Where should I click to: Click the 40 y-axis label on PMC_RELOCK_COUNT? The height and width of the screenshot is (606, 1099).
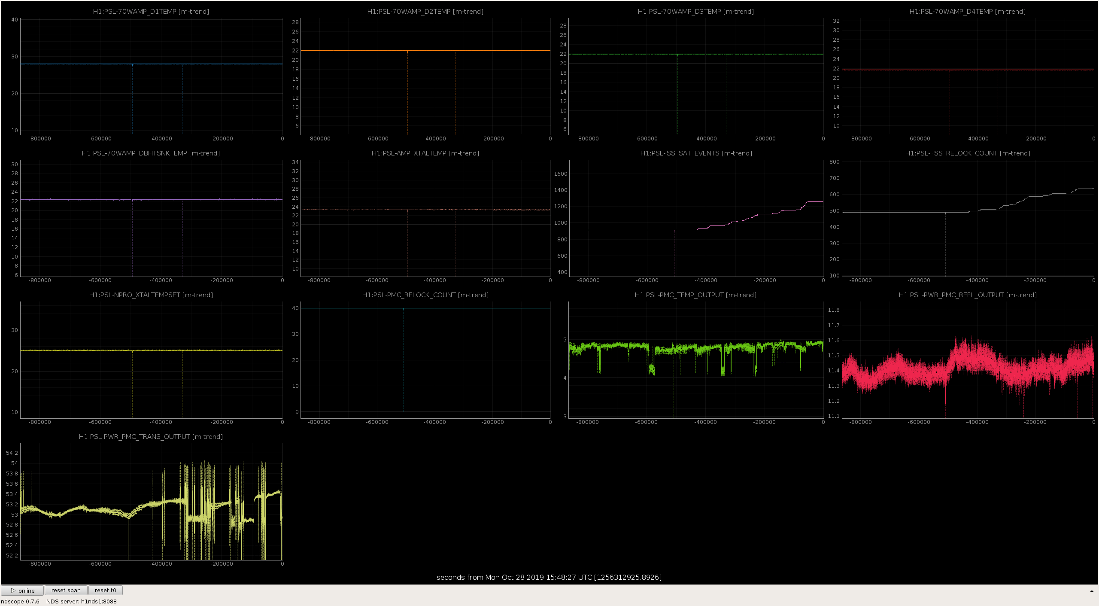[x=295, y=308]
